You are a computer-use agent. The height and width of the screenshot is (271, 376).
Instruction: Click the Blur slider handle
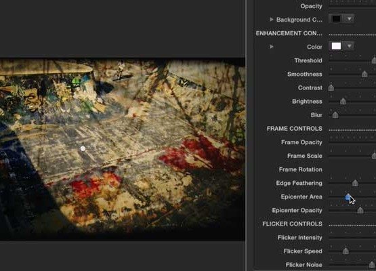click(x=335, y=115)
